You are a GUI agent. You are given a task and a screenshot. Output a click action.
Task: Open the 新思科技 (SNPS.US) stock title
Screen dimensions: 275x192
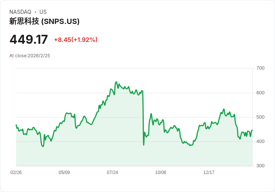44,21
